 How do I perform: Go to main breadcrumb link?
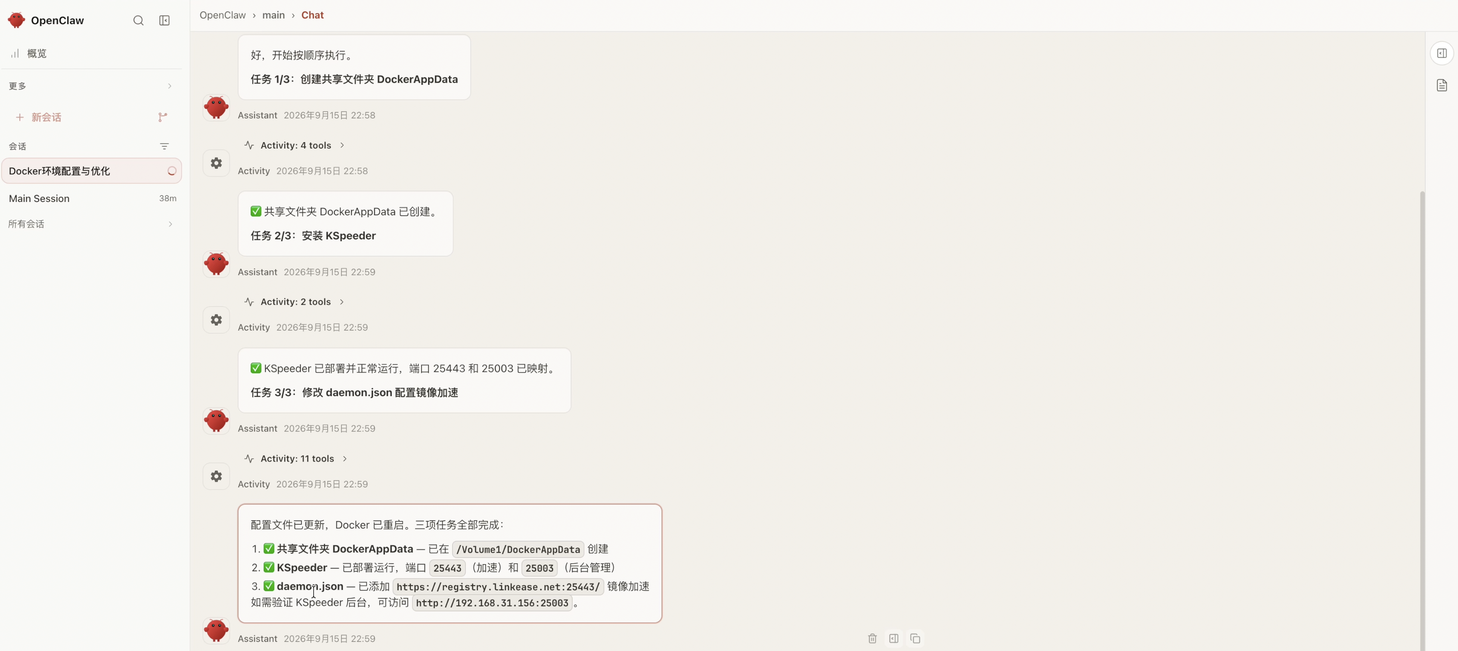tap(273, 15)
